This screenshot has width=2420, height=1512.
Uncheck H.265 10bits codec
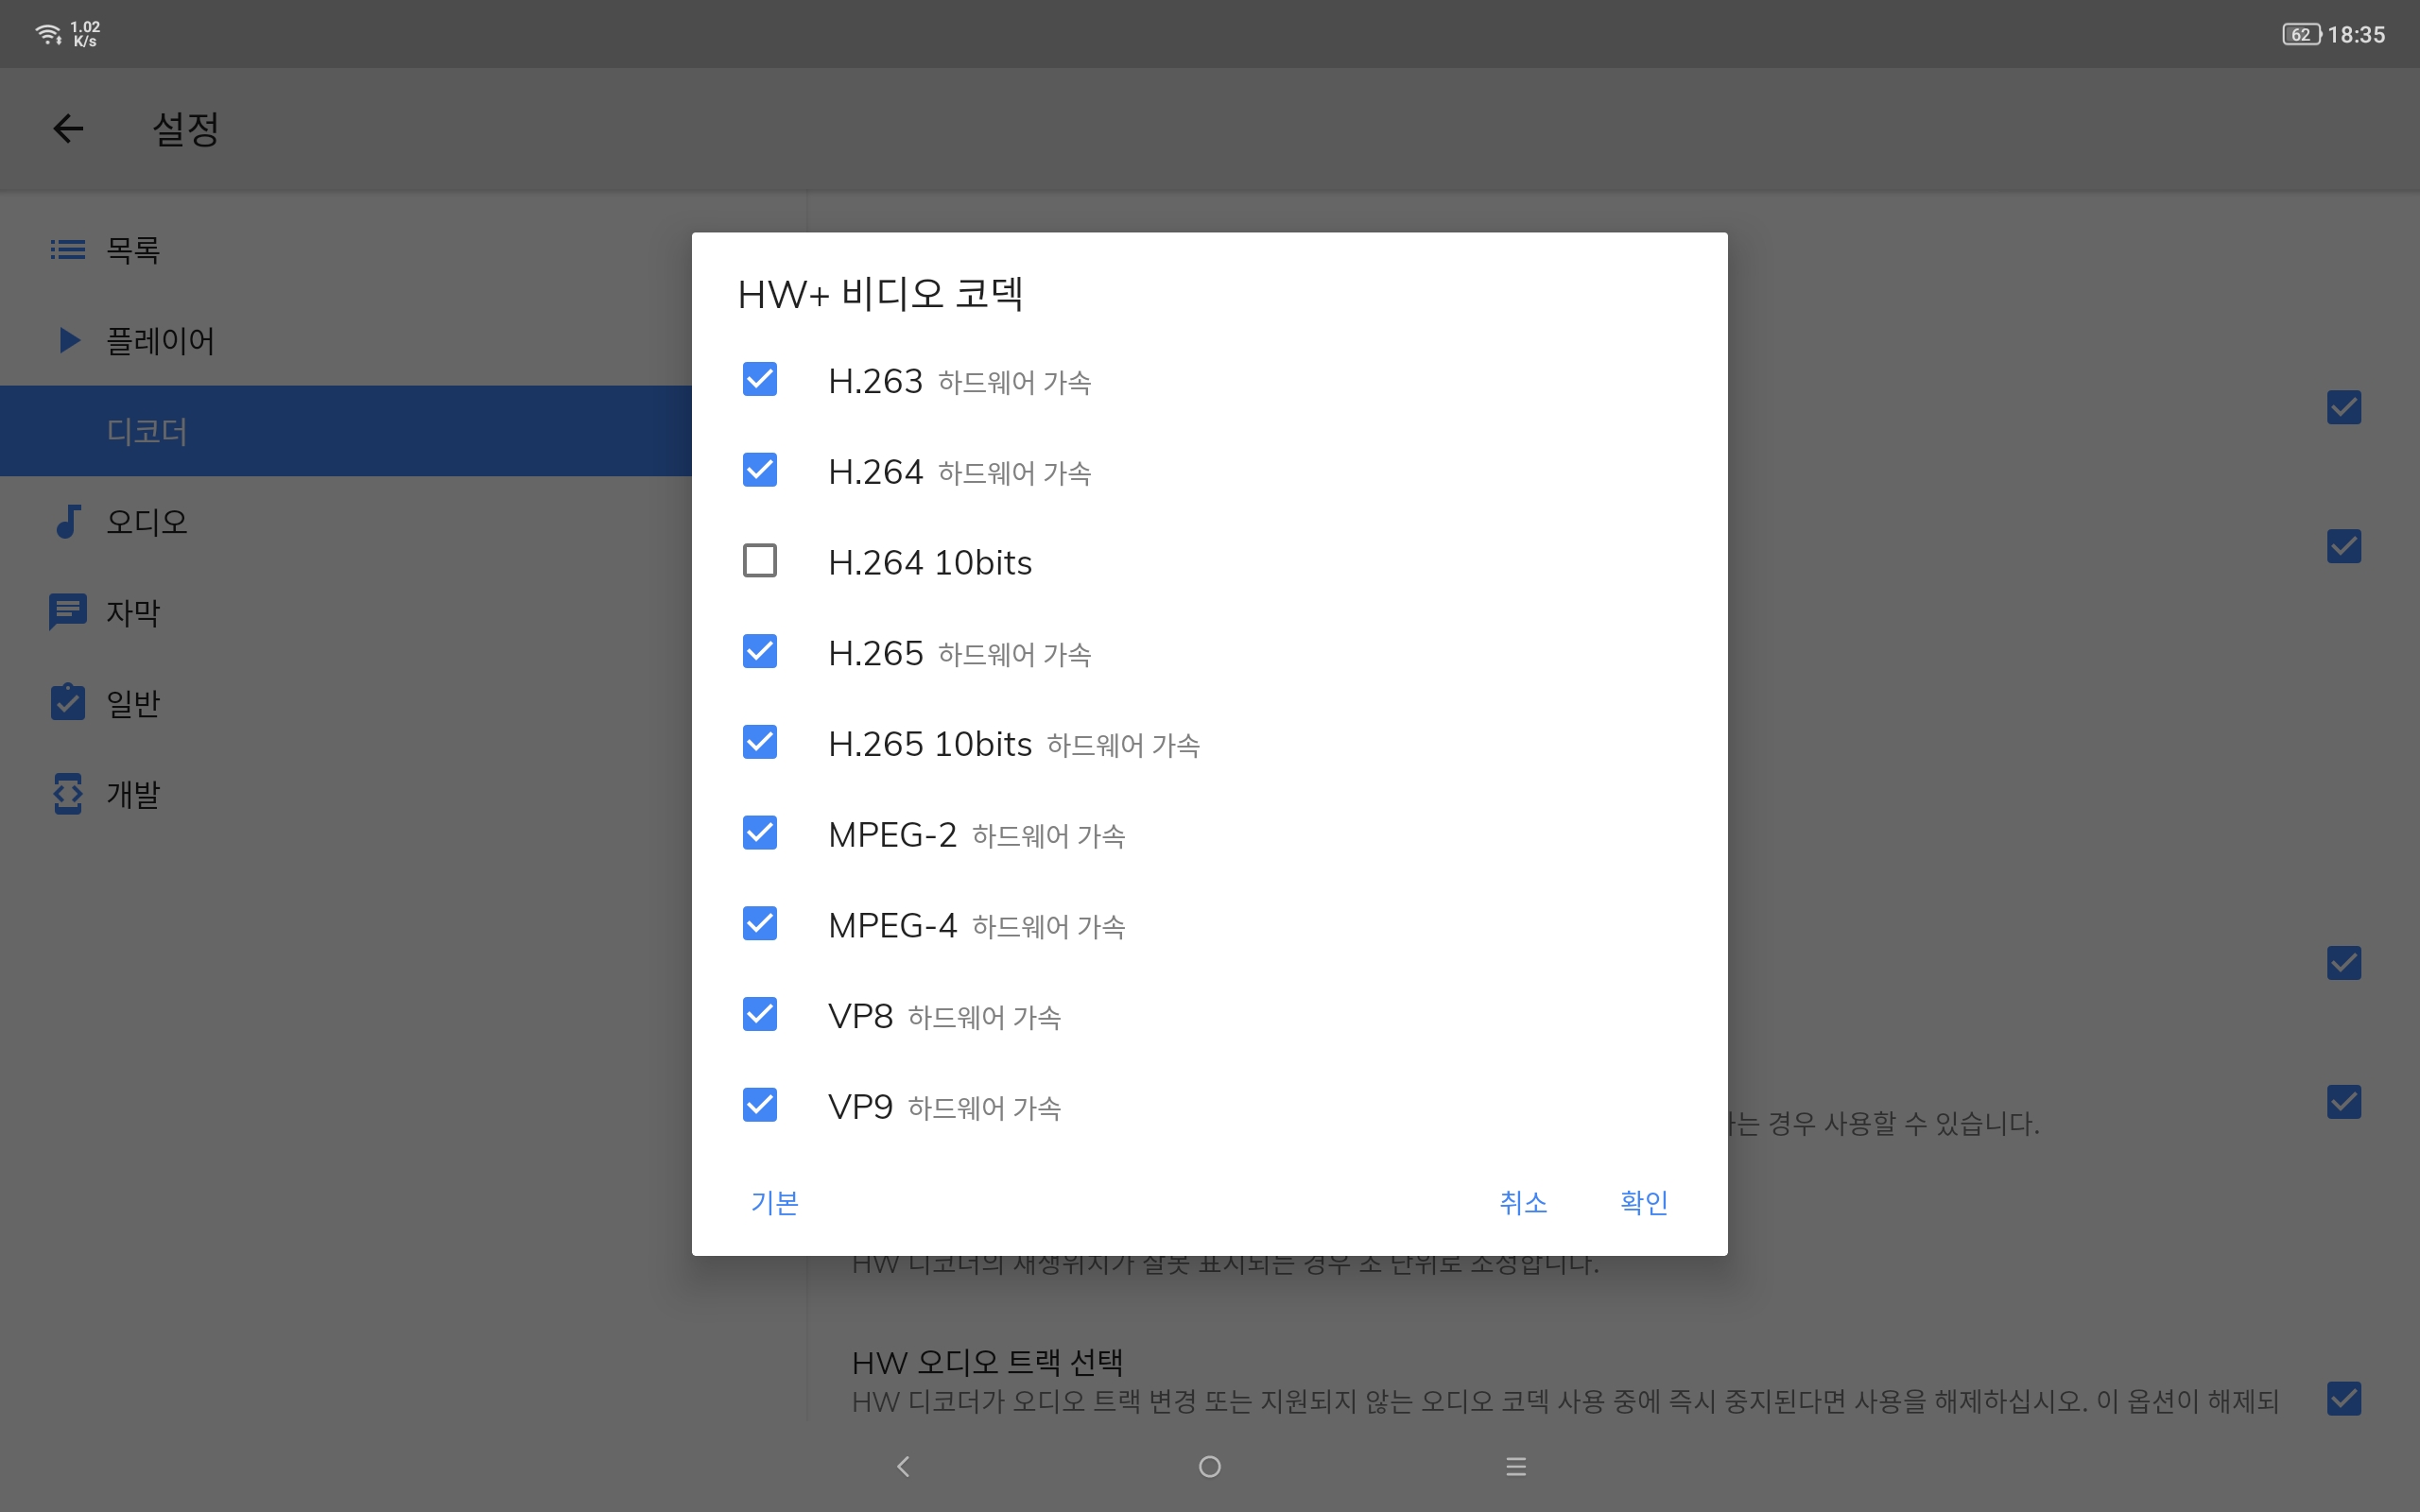point(760,743)
